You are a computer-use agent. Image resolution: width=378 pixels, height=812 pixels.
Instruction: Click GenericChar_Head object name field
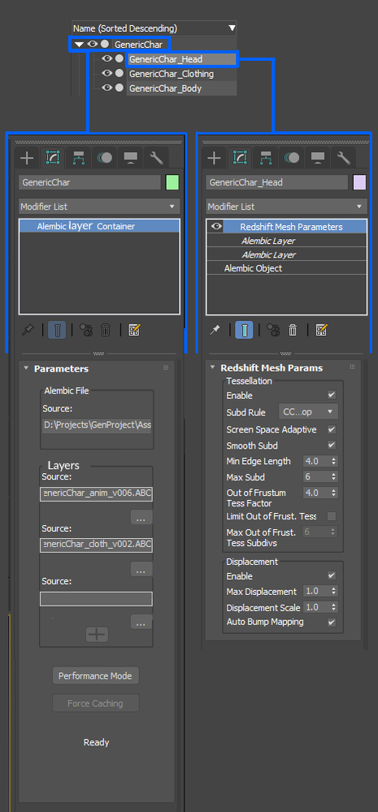tap(277, 182)
